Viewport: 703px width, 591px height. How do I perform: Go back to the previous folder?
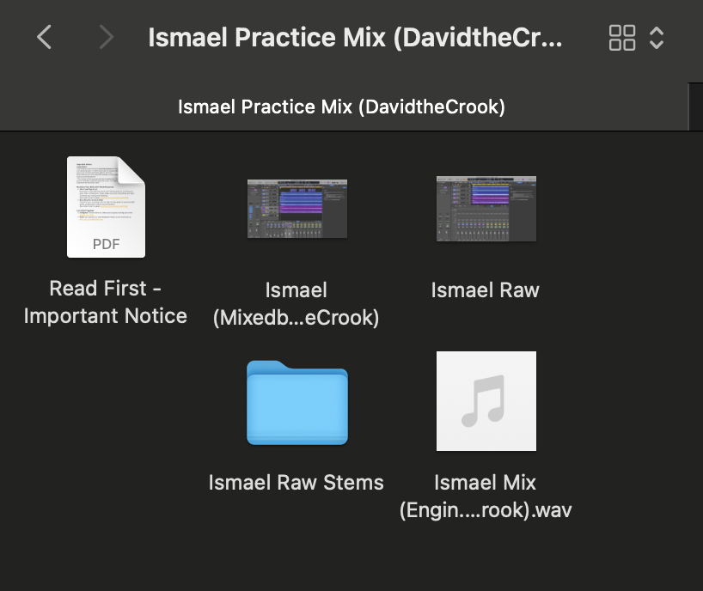(45, 37)
